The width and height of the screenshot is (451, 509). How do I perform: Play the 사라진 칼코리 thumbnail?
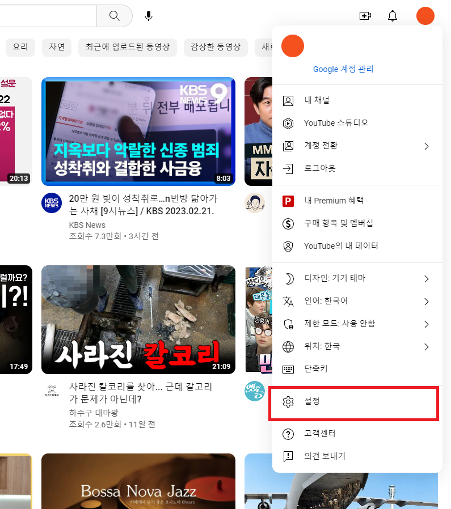point(138,320)
